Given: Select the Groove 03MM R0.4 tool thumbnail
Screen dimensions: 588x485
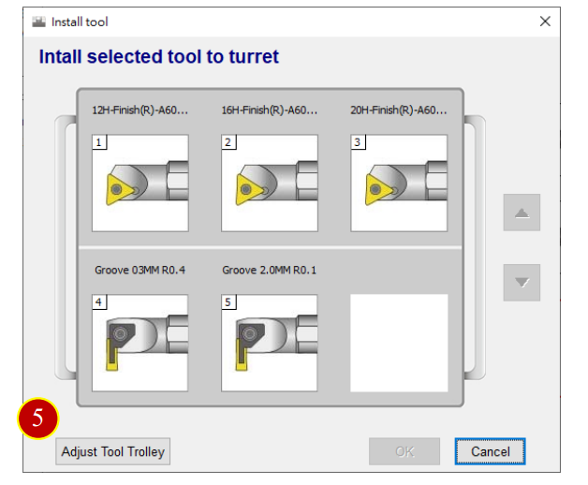Looking at the screenshot, I should (x=140, y=343).
